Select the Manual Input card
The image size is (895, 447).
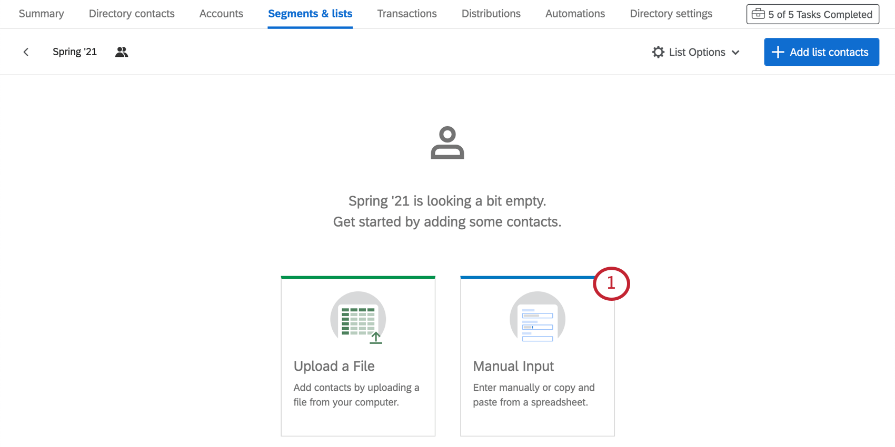(x=537, y=355)
